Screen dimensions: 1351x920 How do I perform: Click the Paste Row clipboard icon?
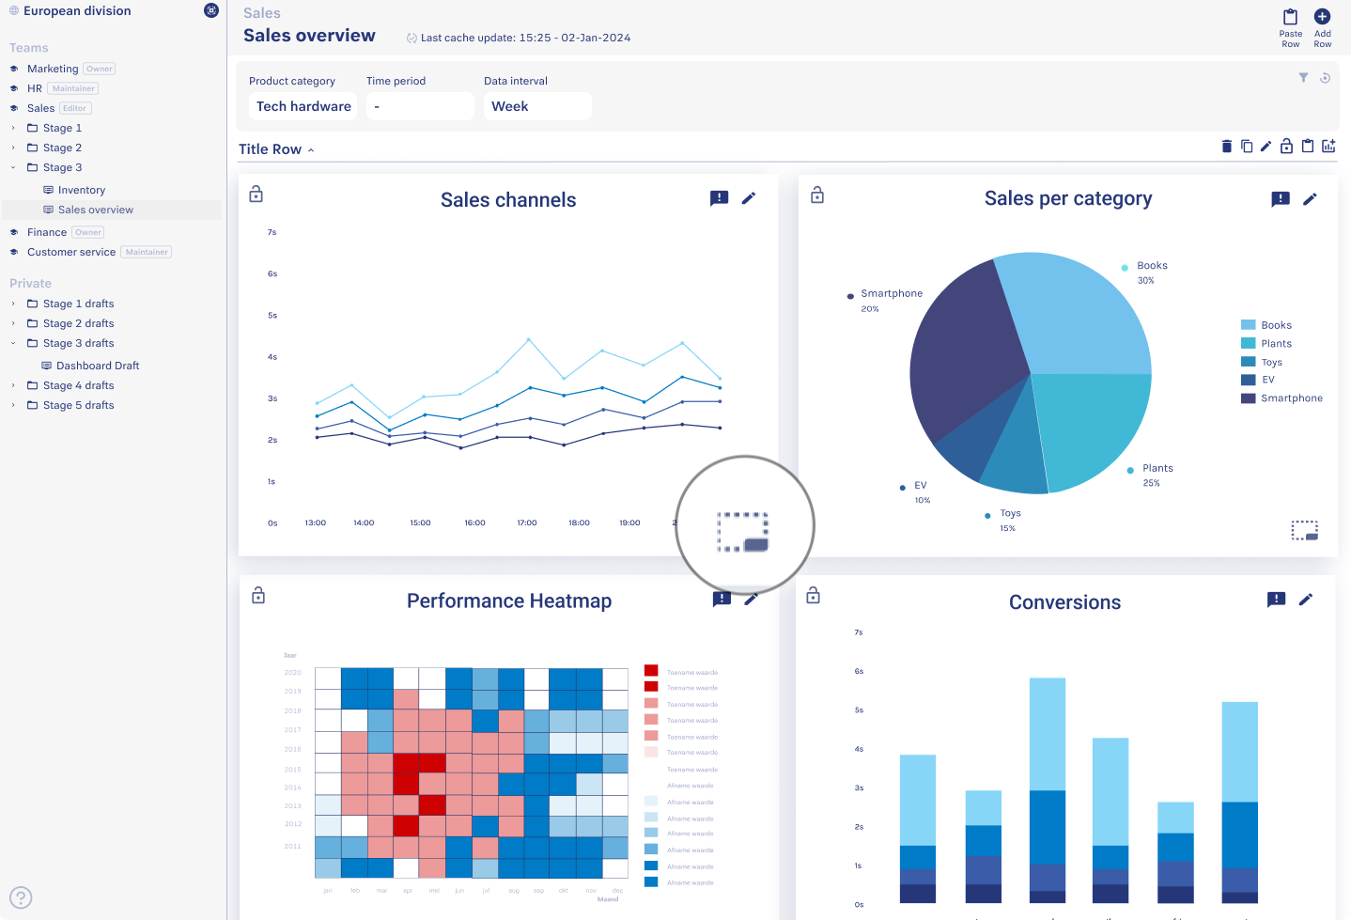1290,17
